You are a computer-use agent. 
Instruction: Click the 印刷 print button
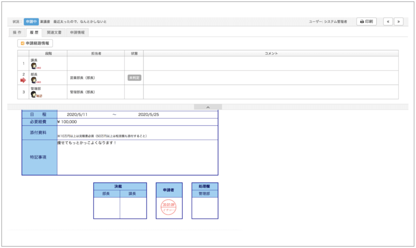366,22
